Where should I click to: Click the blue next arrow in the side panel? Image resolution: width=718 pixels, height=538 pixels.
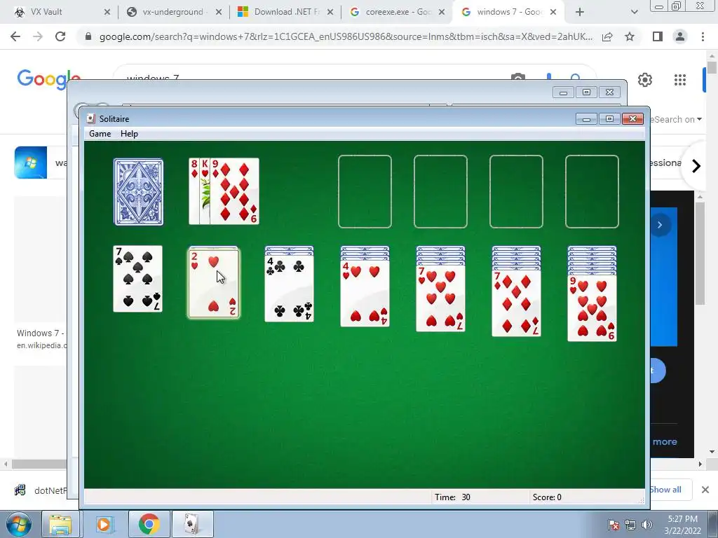660,225
